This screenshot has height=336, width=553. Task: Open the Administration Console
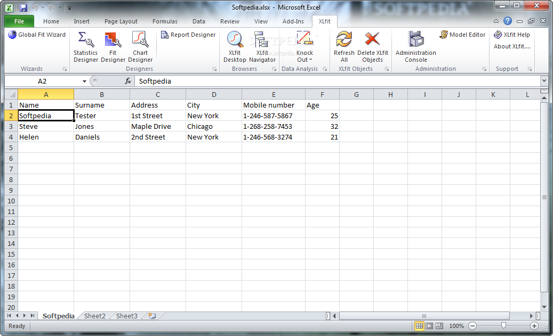[x=416, y=47]
